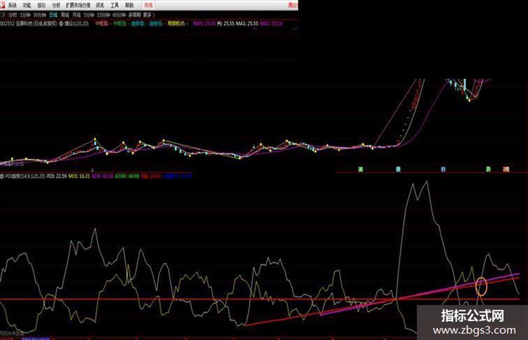The height and width of the screenshot is (340, 528).
Task: Click the bracket icon left of 分时
Action: tap(3, 14)
